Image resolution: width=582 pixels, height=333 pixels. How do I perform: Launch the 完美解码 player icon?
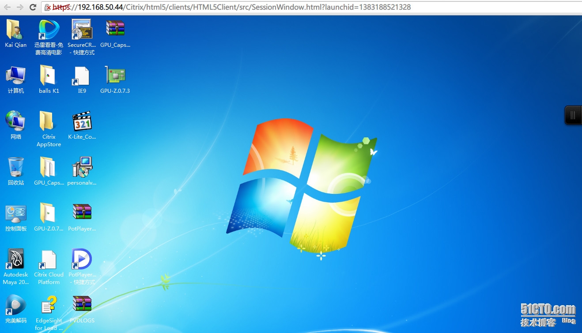[15, 305]
